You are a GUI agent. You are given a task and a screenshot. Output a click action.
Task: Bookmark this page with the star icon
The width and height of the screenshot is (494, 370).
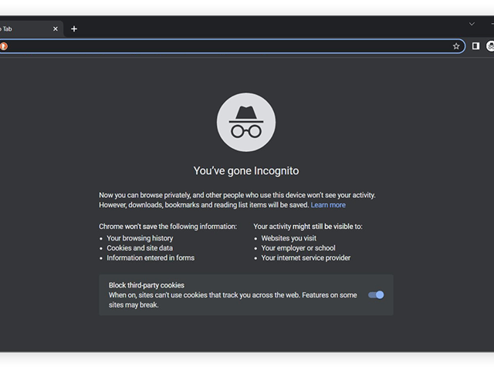[x=456, y=46]
